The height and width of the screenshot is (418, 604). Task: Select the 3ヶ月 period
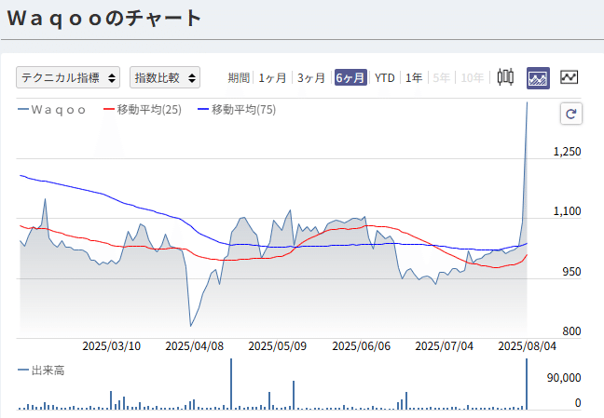[311, 78]
